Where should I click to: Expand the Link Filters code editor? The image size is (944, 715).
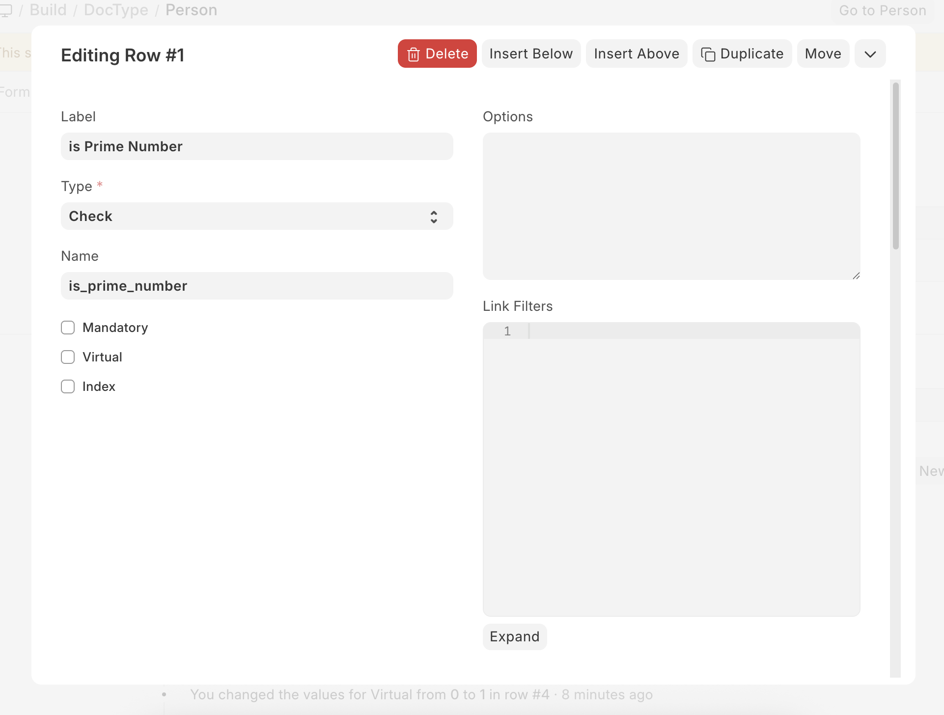pos(514,637)
